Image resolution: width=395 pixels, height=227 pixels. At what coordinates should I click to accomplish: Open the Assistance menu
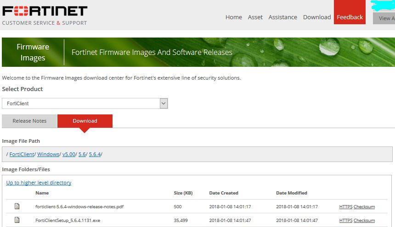pos(282,17)
